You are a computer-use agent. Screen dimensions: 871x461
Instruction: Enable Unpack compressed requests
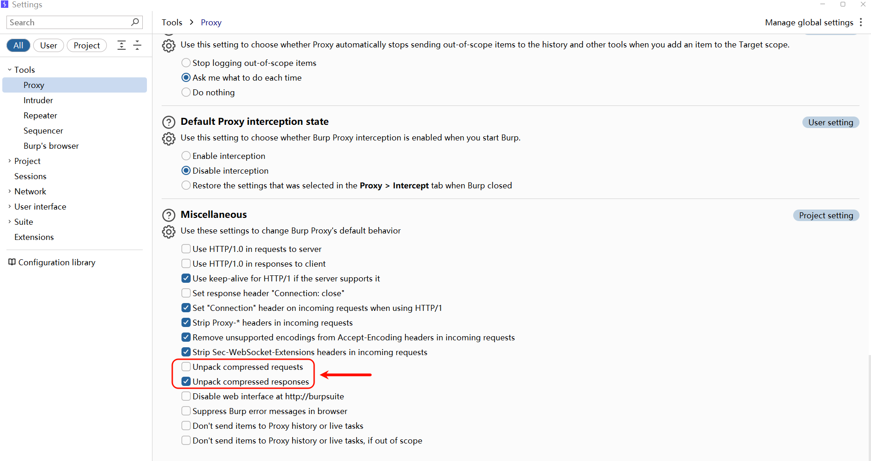[x=186, y=367]
